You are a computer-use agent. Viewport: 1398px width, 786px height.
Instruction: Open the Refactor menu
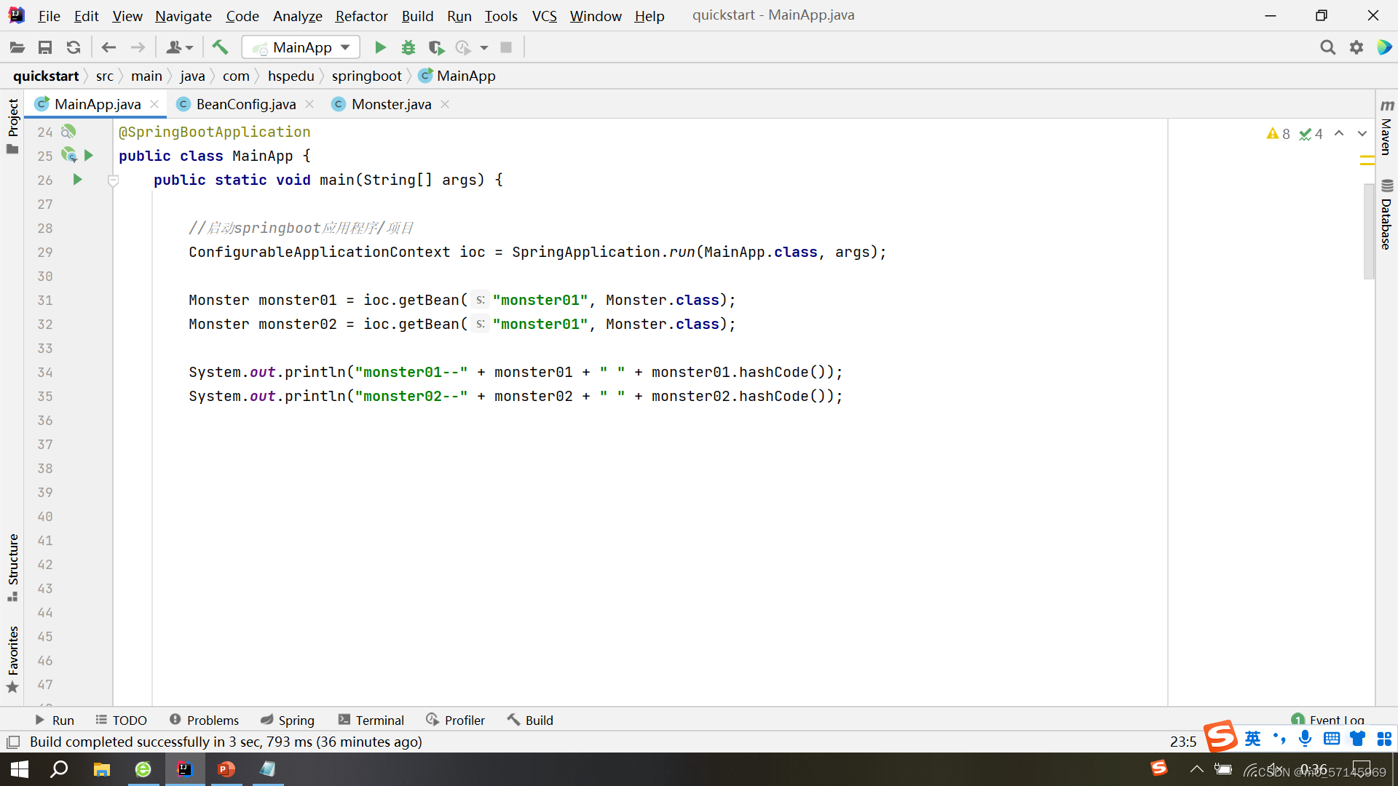[x=361, y=15]
